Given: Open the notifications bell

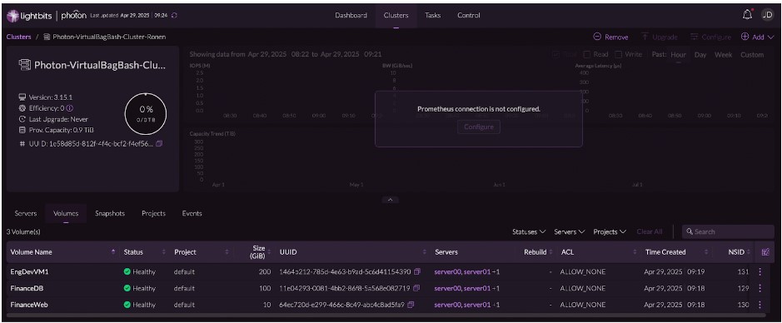Looking at the screenshot, I should pyautogui.click(x=747, y=15).
